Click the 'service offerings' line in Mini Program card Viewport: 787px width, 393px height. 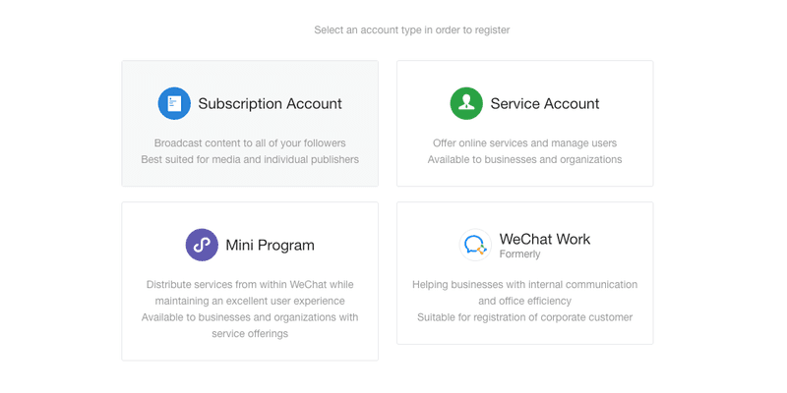point(250,333)
